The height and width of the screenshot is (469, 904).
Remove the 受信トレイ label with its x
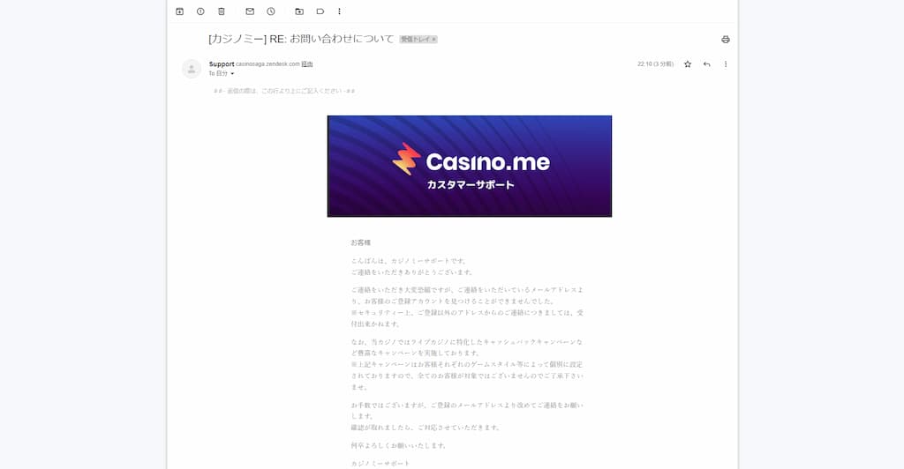pyautogui.click(x=433, y=40)
